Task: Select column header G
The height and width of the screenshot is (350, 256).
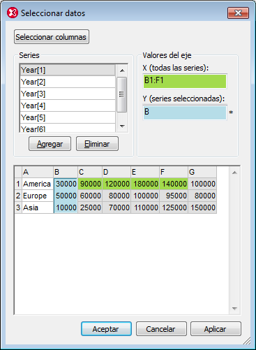Action: coord(202,172)
